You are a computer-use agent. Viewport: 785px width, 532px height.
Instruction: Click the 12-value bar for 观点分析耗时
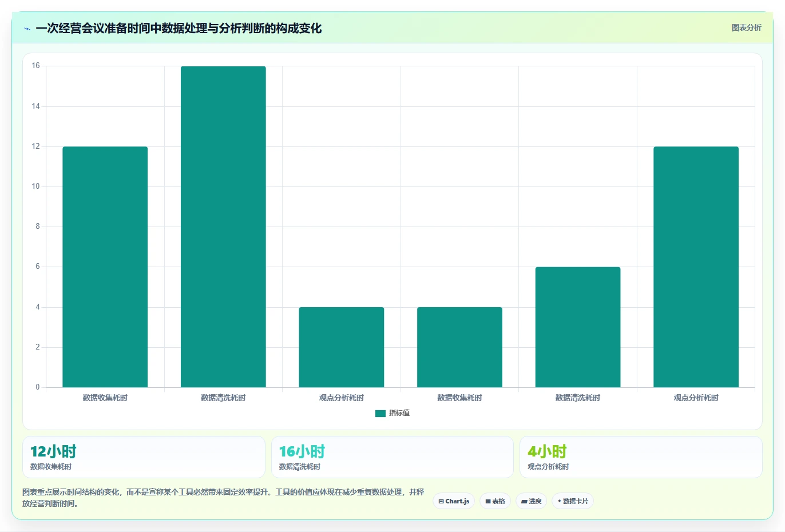(x=696, y=267)
